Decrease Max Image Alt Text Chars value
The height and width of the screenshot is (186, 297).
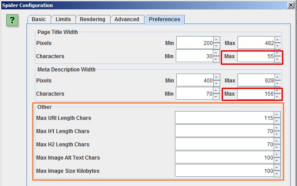tap(277, 160)
